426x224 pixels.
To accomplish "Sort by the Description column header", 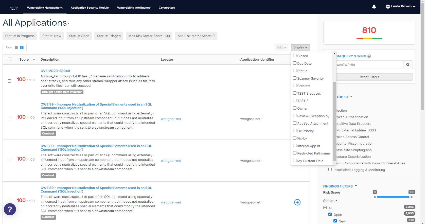I will coord(50,60).
